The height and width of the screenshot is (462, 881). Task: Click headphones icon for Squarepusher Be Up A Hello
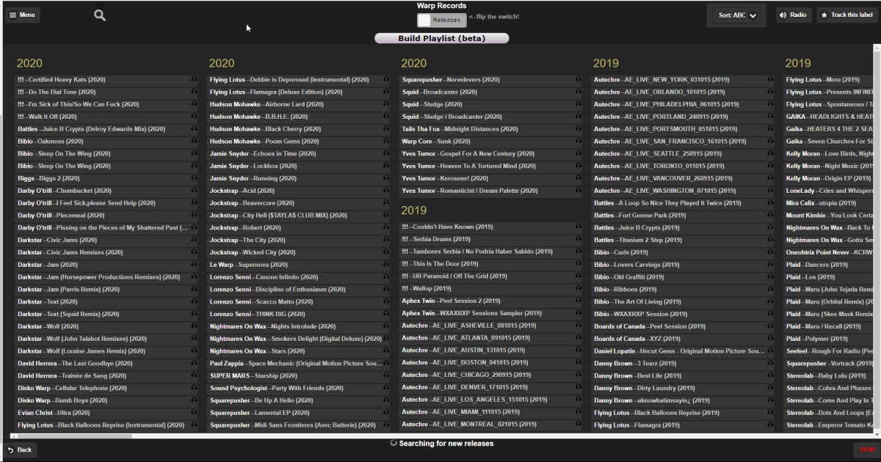pos(386,400)
